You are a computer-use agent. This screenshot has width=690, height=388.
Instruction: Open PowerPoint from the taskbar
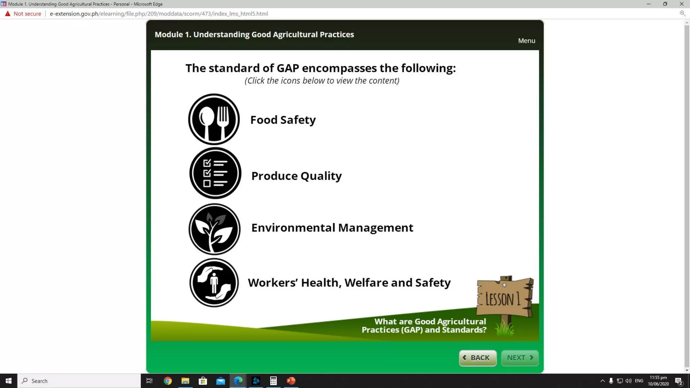(x=291, y=381)
